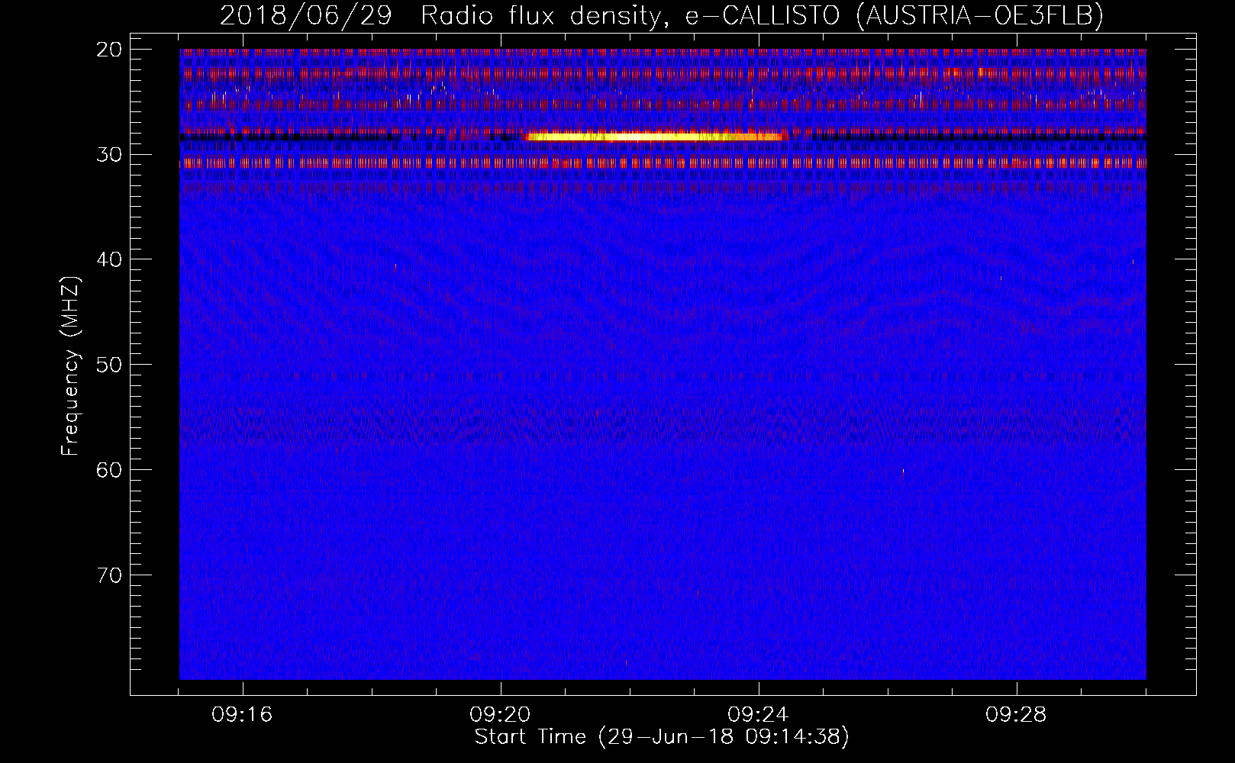Click the 09:24 time tick label

coord(759,715)
